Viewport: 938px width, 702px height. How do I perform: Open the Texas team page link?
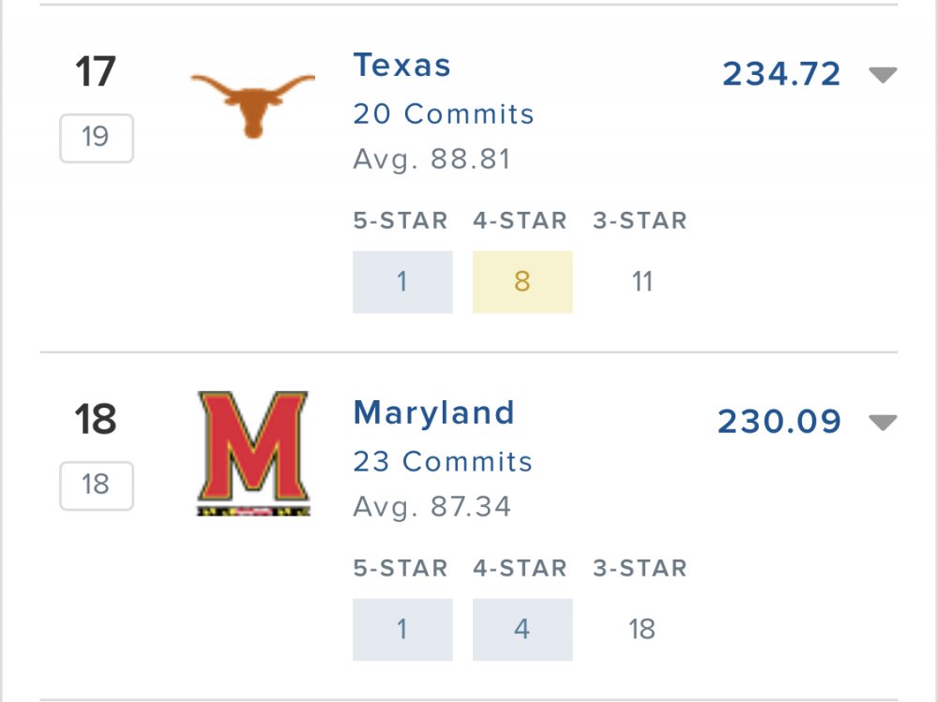pos(402,66)
